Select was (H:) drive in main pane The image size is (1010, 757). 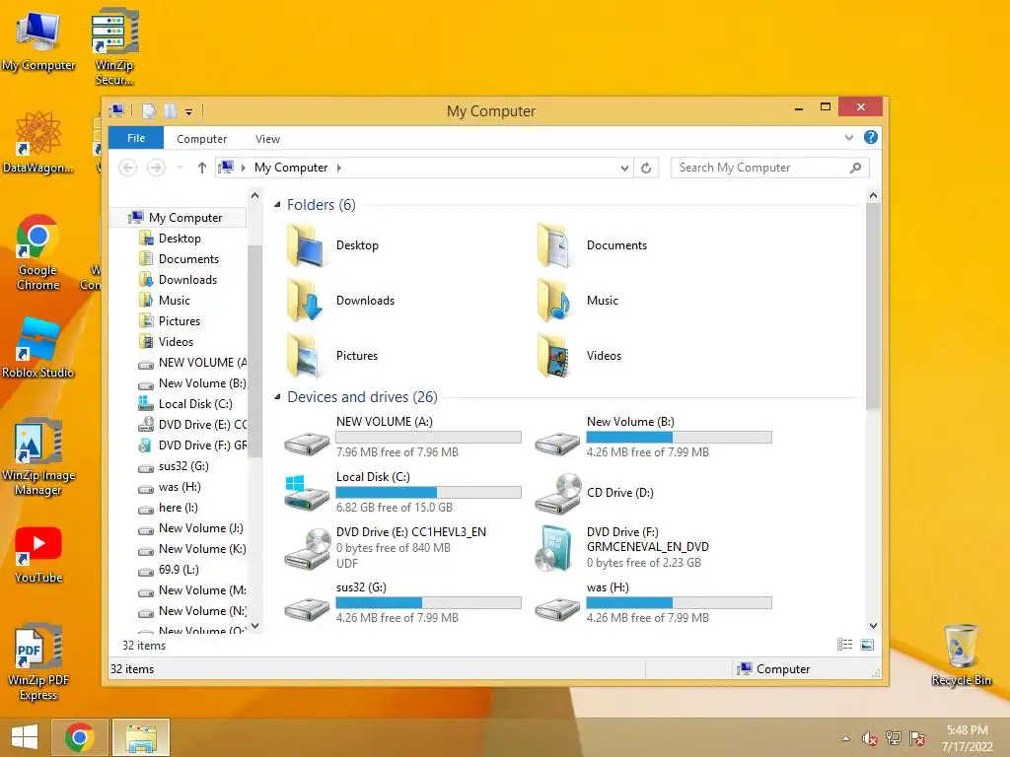click(x=653, y=603)
